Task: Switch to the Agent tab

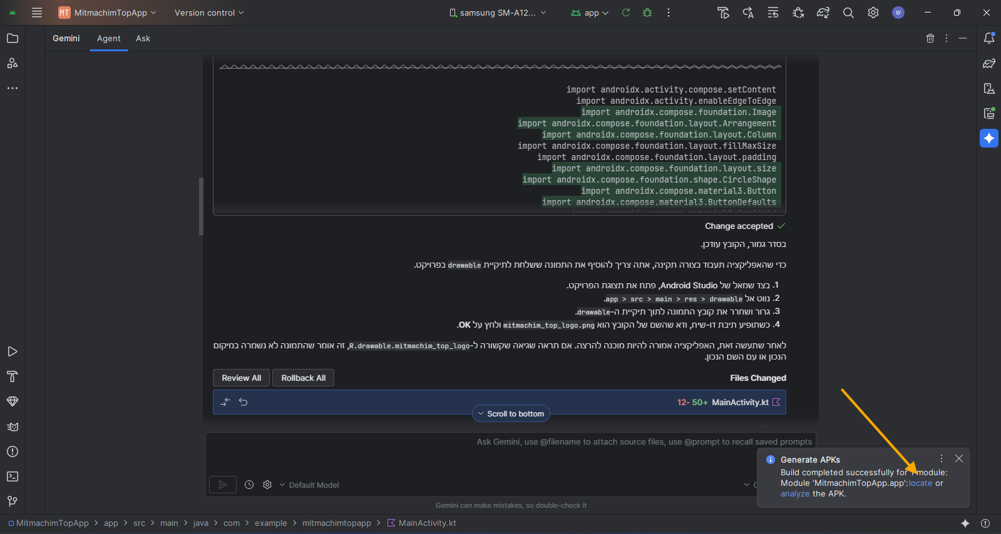Action: (108, 38)
